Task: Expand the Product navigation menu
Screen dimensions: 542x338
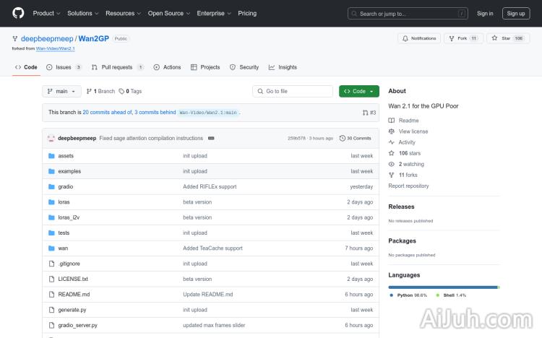Action: click(46, 13)
